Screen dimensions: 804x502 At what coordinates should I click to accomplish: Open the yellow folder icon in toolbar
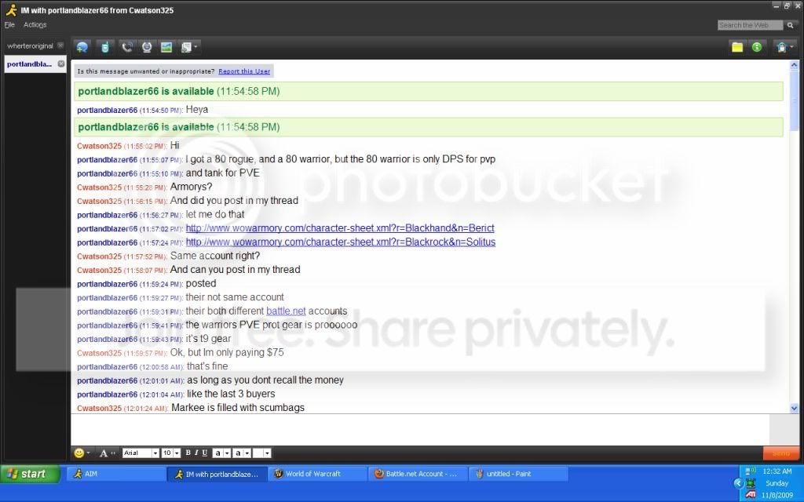click(x=737, y=47)
